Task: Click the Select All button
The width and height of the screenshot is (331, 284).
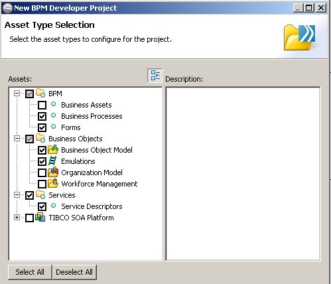Action: point(30,272)
